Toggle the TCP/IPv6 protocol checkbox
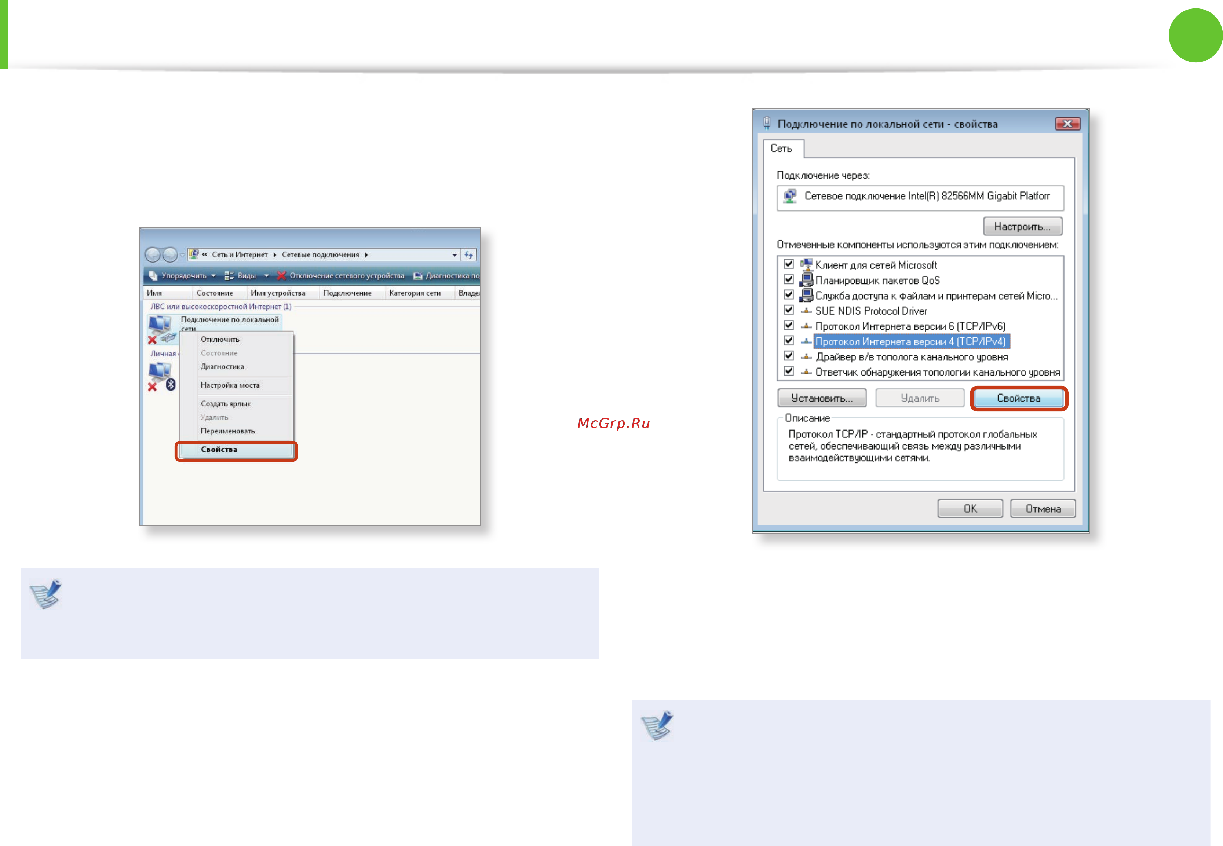 789,326
